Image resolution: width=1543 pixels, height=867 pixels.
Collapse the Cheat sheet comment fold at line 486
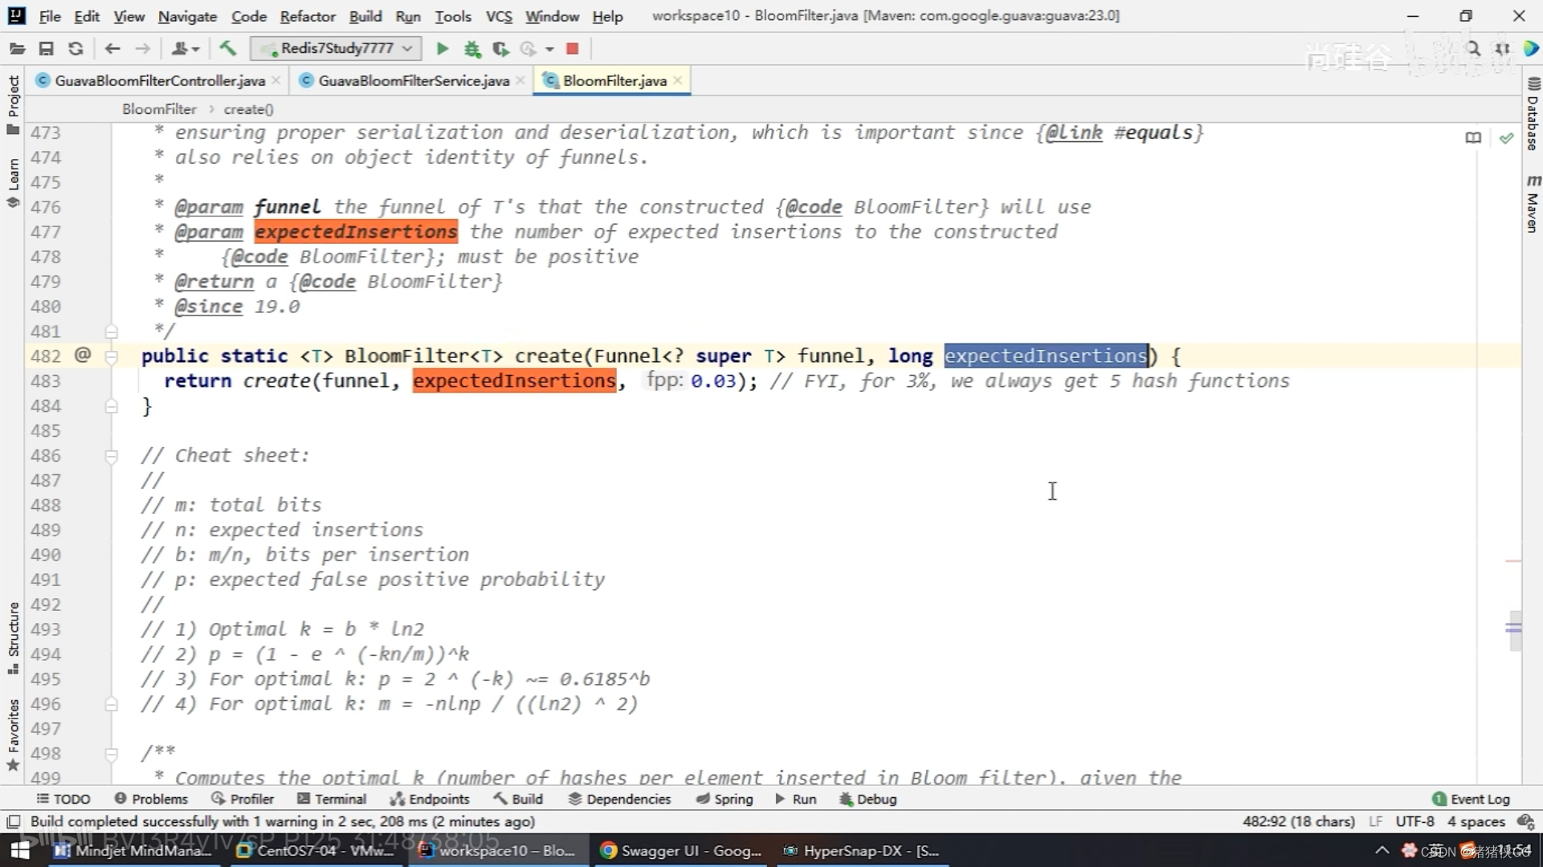click(112, 456)
